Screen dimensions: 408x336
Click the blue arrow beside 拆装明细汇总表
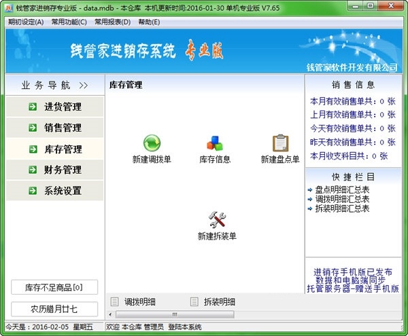[x=310, y=208]
